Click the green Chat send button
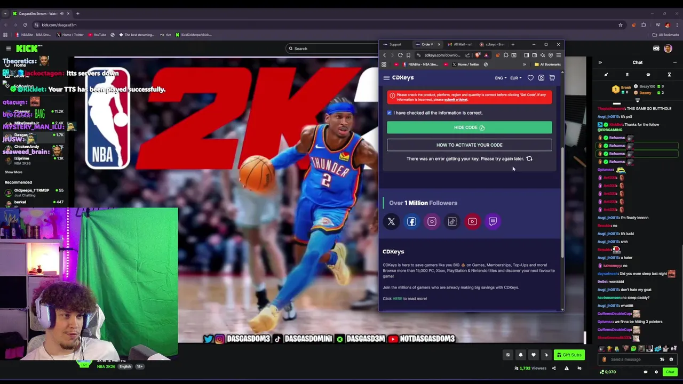The image size is (683, 384). coord(670,372)
